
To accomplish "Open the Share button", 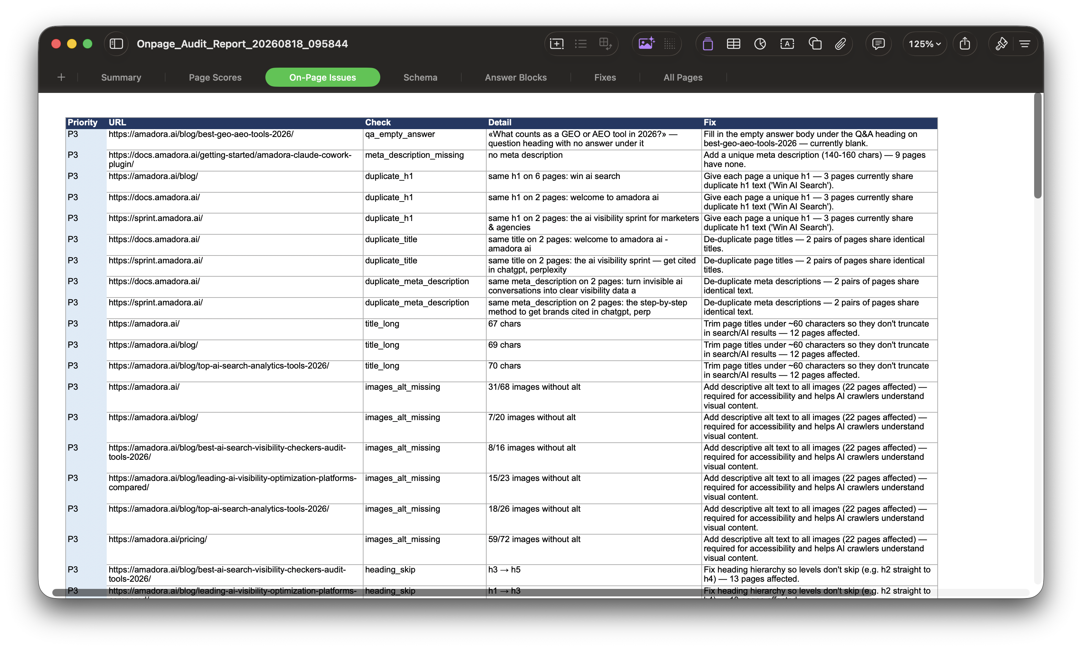I will coord(965,44).
